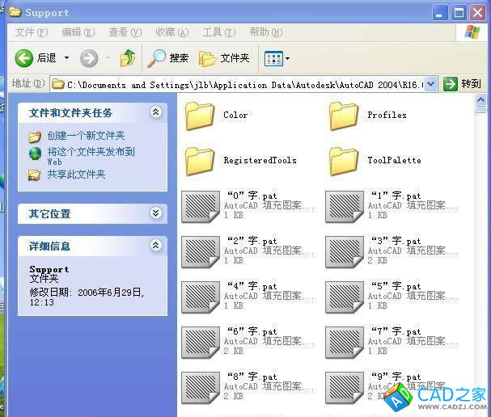Select the "0"字.pat hatch file icon
The height and width of the screenshot is (417, 491).
point(201,207)
